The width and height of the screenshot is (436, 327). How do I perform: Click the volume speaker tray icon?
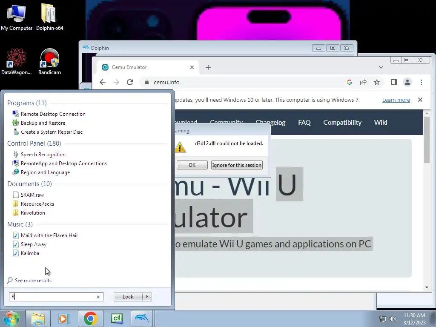(x=393, y=319)
